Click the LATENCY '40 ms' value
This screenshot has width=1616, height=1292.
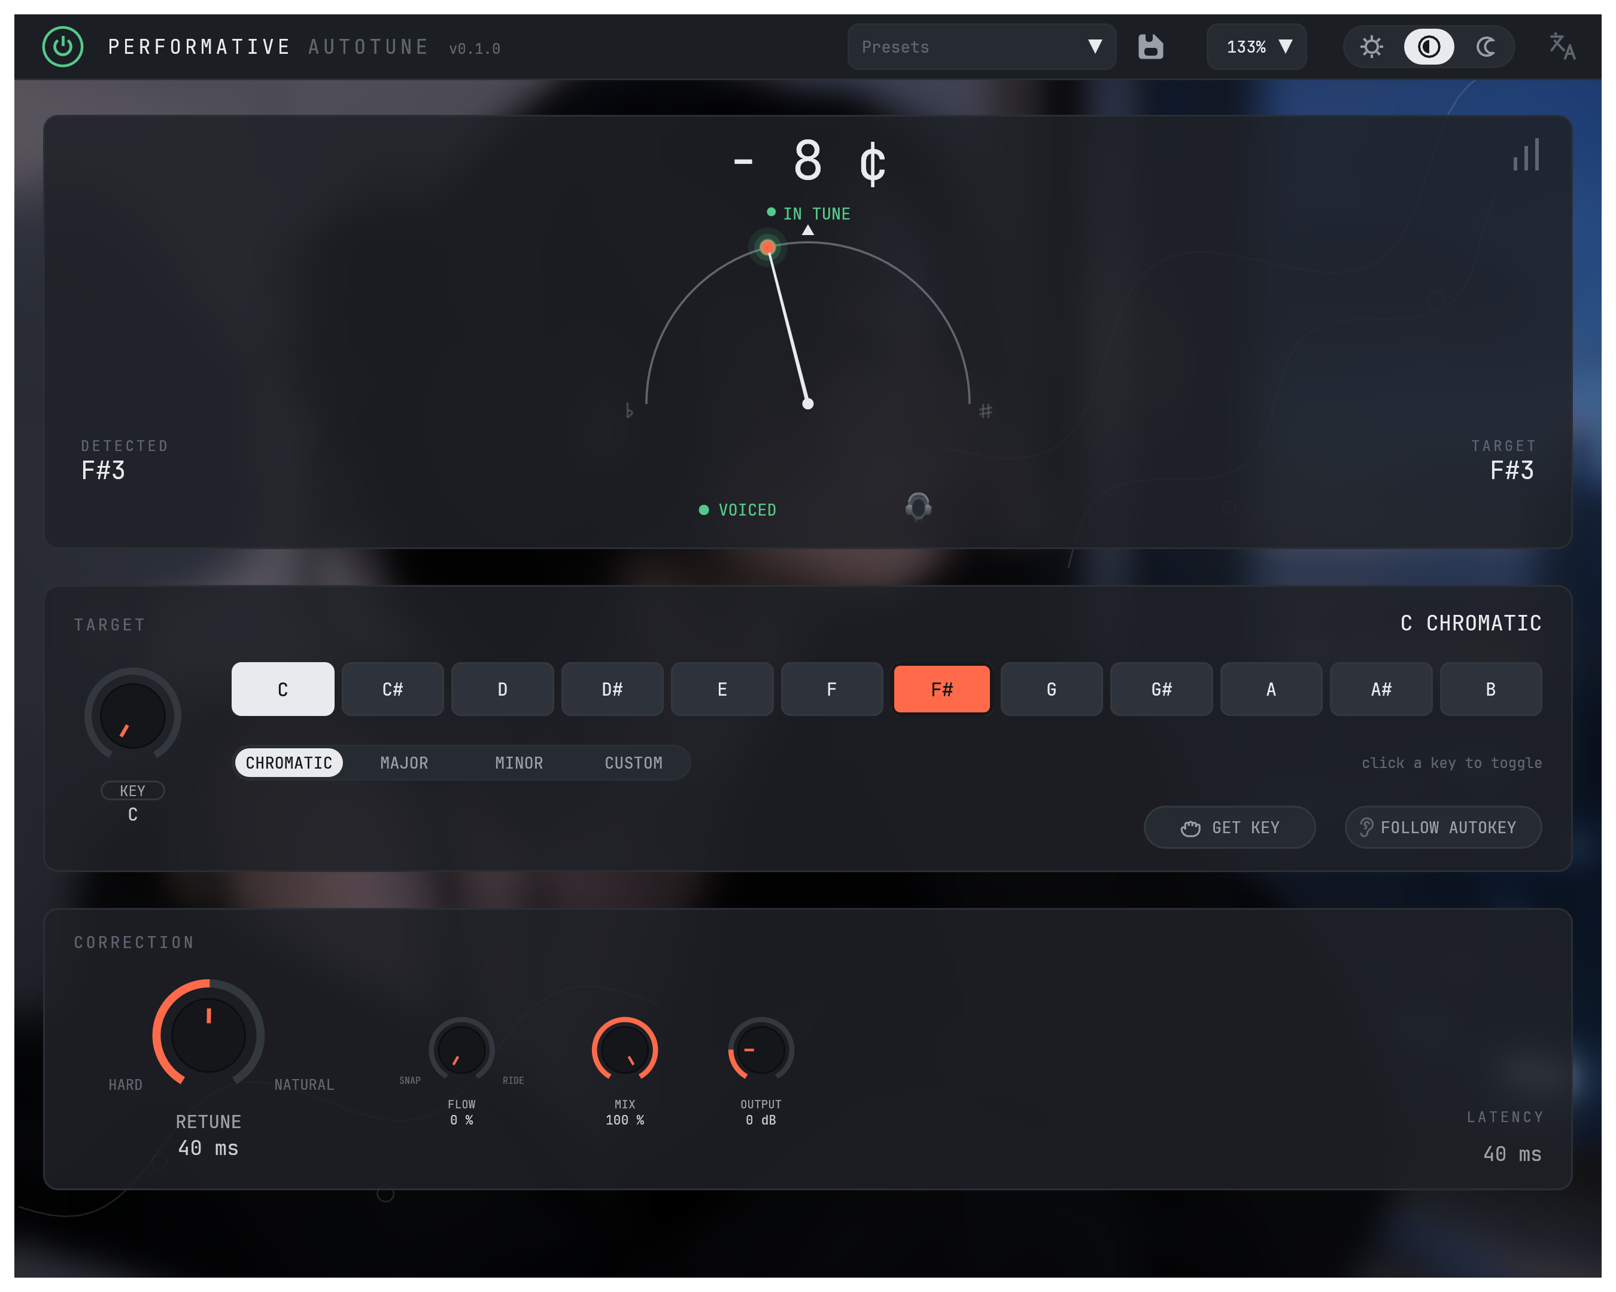click(x=1512, y=1153)
